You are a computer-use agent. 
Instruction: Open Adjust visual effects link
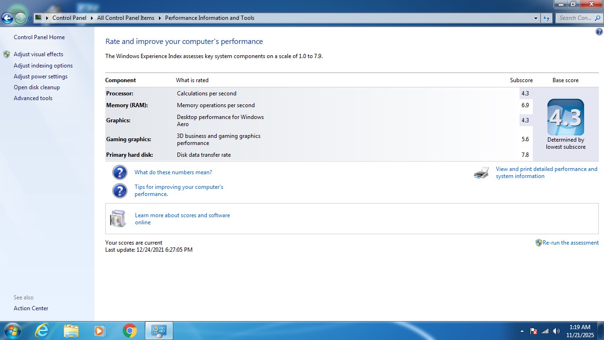click(38, 54)
